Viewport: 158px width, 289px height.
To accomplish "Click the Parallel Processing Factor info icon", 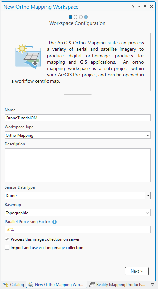I will (54, 222).
